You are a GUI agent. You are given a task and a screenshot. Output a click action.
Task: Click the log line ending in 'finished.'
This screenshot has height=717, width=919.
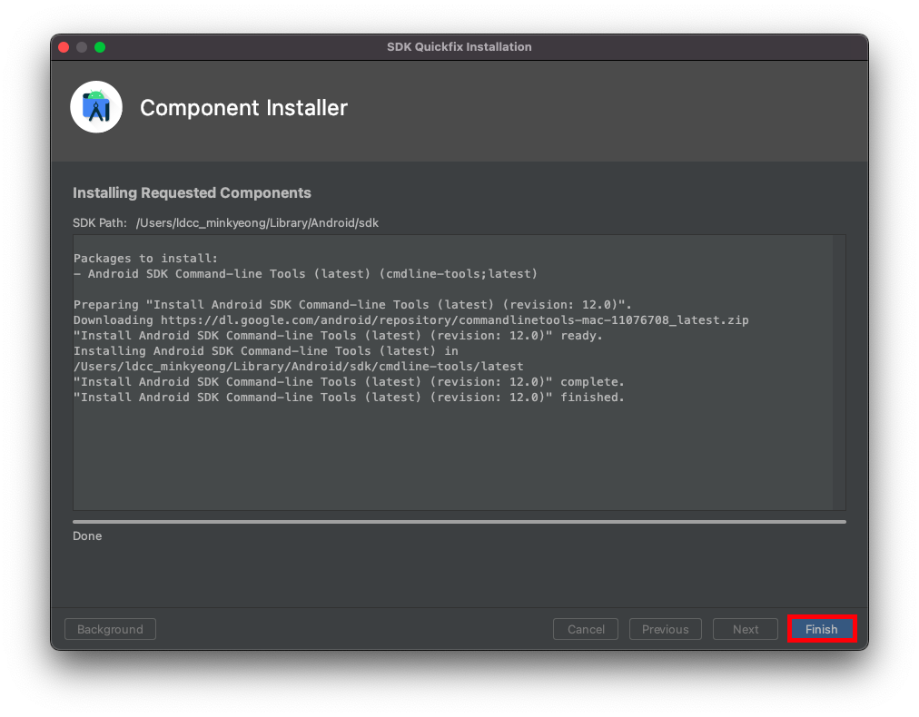point(349,398)
